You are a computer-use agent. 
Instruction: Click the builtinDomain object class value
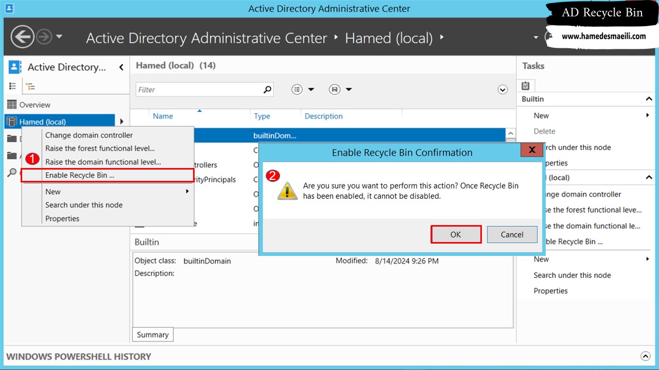click(207, 261)
